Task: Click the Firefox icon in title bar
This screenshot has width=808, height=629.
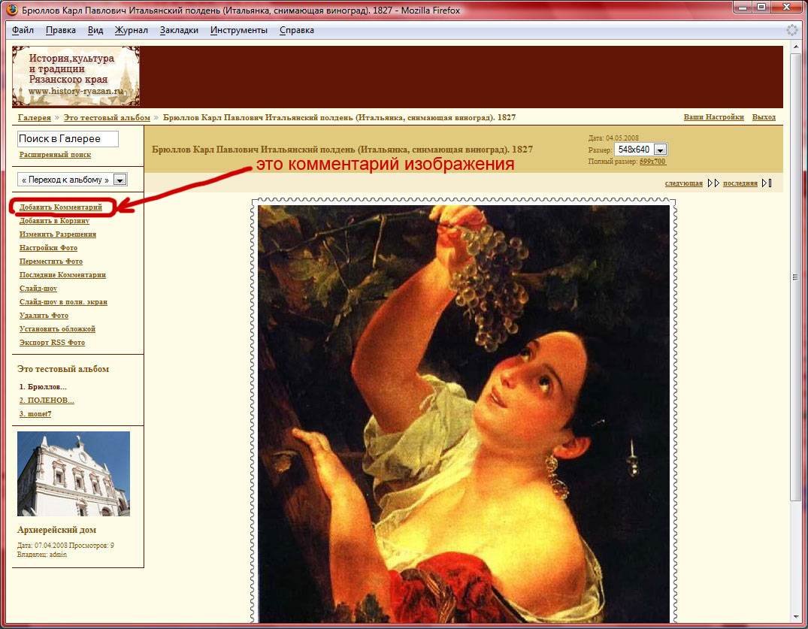Action: [11, 10]
